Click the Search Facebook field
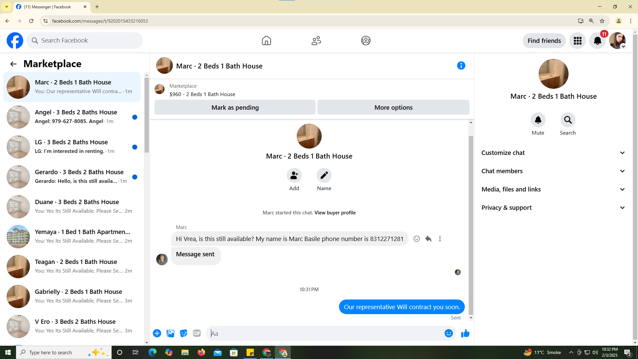The height and width of the screenshot is (359, 638). pyautogui.click(x=85, y=41)
